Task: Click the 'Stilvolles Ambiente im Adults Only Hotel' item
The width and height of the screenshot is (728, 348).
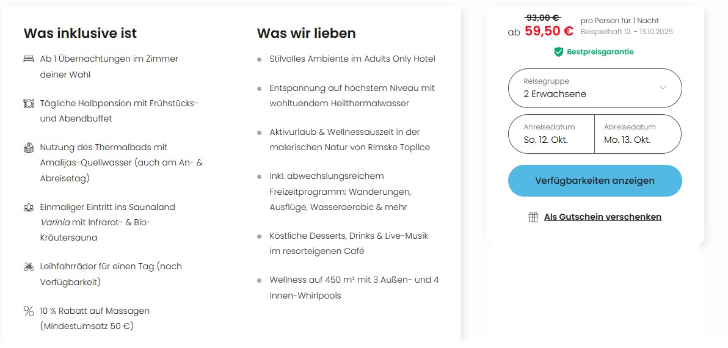Action: 352,59
